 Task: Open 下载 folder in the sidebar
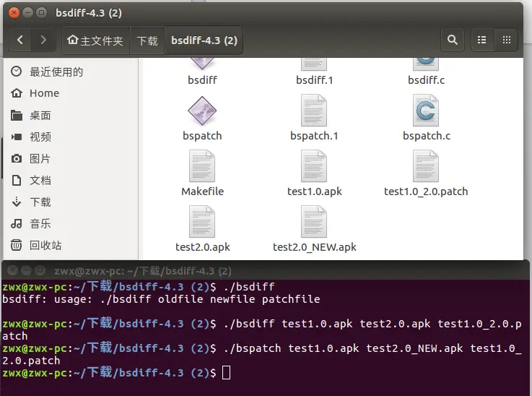coord(71,202)
